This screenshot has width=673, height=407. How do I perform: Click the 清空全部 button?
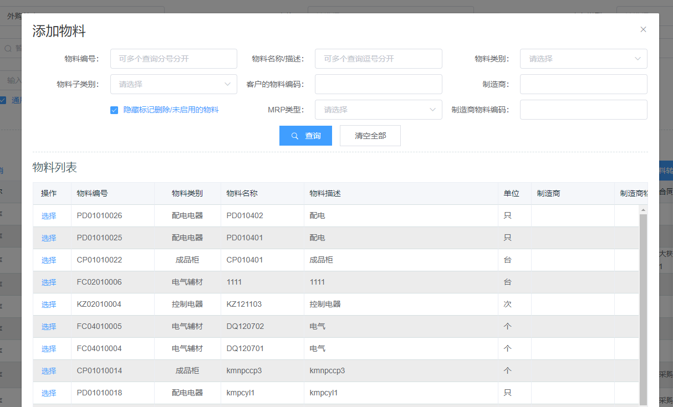coord(370,136)
